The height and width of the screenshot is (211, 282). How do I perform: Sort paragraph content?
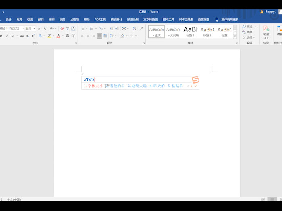[x=134, y=29]
